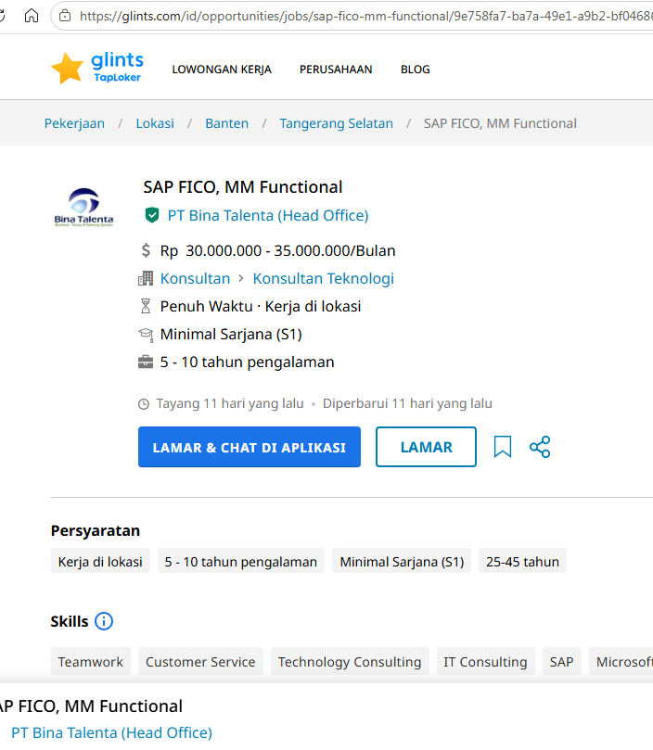
Task: Click Penuh Waktu · Kerja di lokasi text
Action: pyautogui.click(x=261, y=306)
